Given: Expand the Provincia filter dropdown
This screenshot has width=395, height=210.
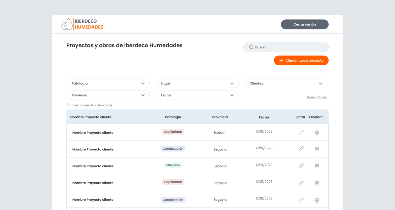Looking at the screenshot, I should [x=108, y=95].
